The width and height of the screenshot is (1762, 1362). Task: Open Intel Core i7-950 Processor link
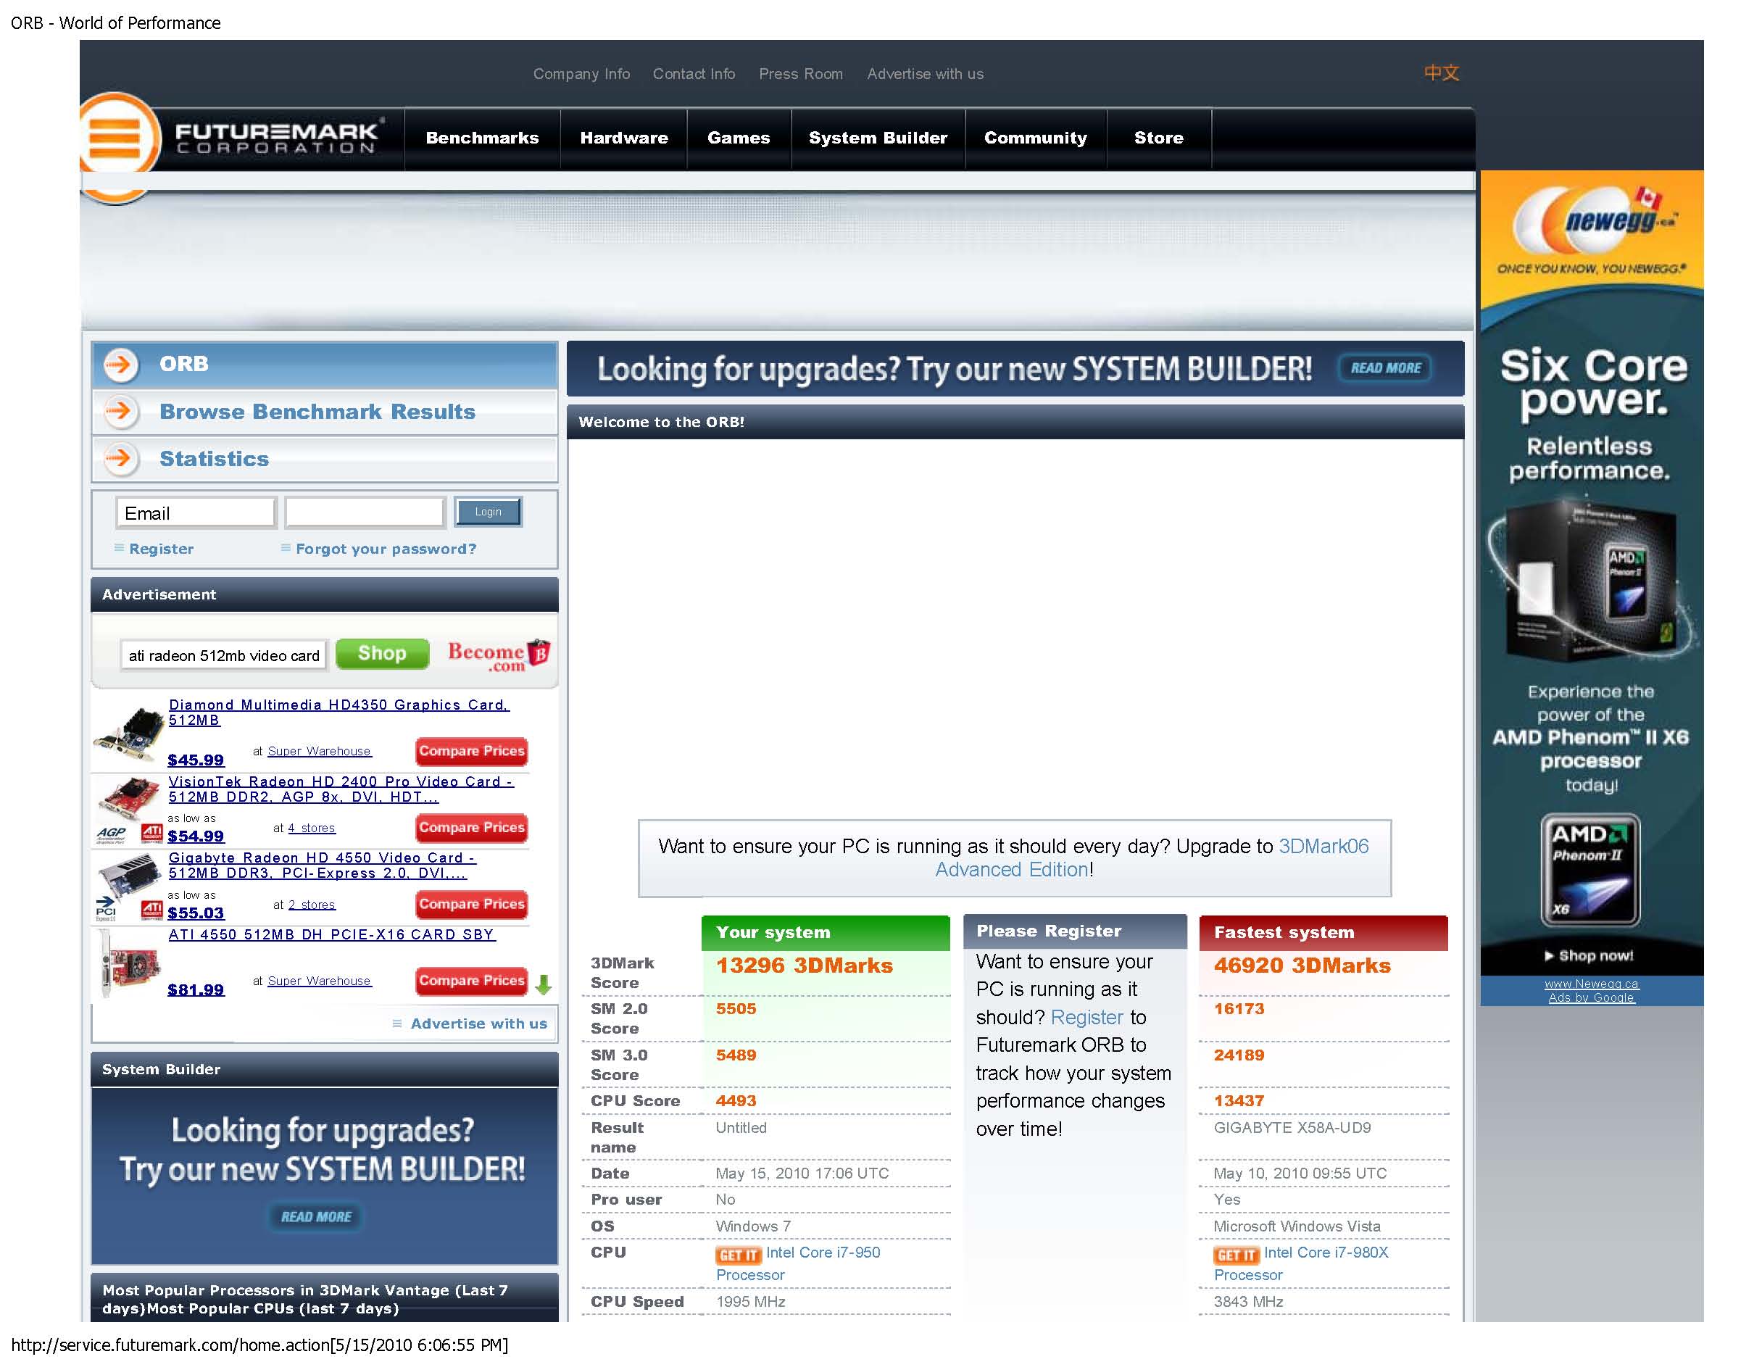click(x=798, y=1264)
